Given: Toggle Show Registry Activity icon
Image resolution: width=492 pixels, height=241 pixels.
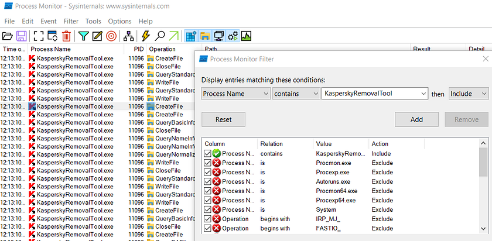Looking at the screenshot, I should tap(191, 36).
